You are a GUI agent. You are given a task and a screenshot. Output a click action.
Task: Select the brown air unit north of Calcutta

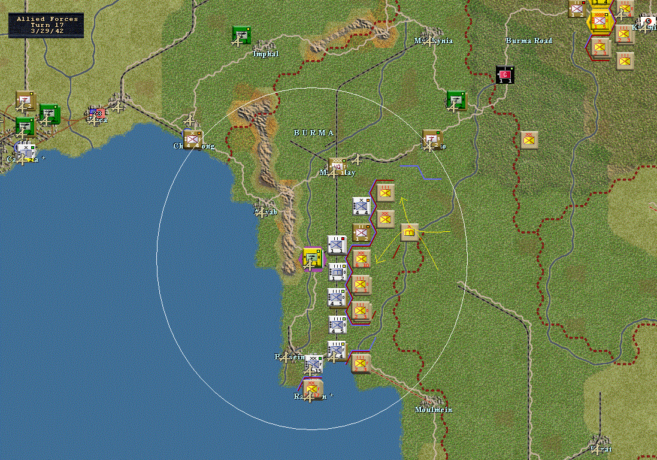click(25, 100)
